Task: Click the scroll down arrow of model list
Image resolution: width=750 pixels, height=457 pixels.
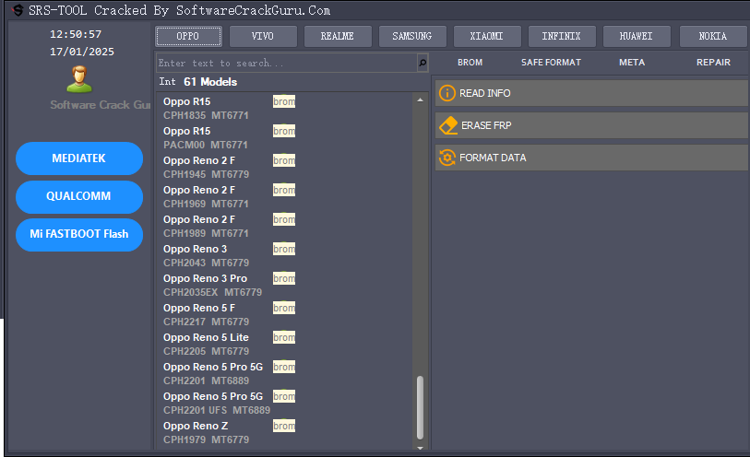Action: [420, 448]
